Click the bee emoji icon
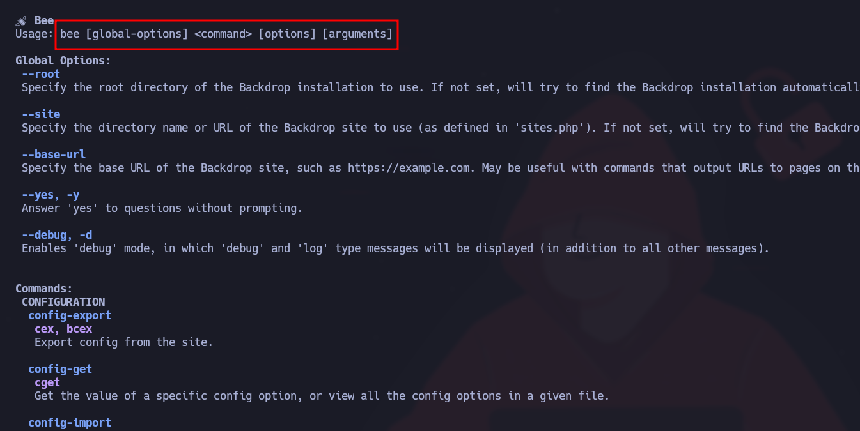The width and height of the screenshot is (860, 431). pyautogui.click(x=21, y=20)
